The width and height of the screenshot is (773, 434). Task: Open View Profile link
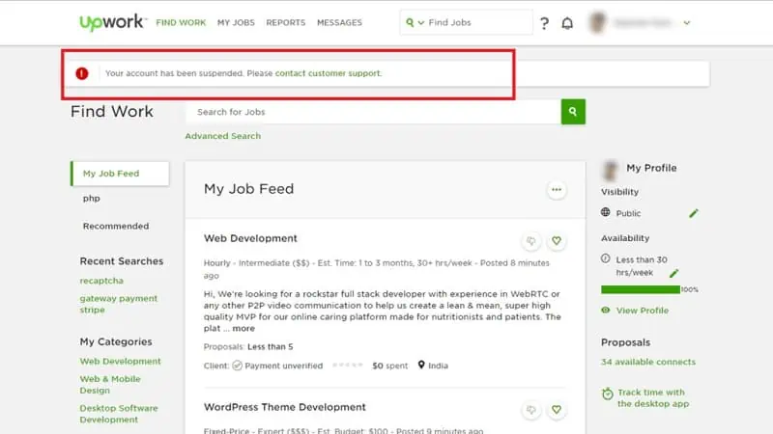click(643, 311)
